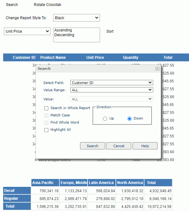The height and width of the screenshot is (212, 189).
Task: Choose Ascending in the sort list
Action: 63,30
